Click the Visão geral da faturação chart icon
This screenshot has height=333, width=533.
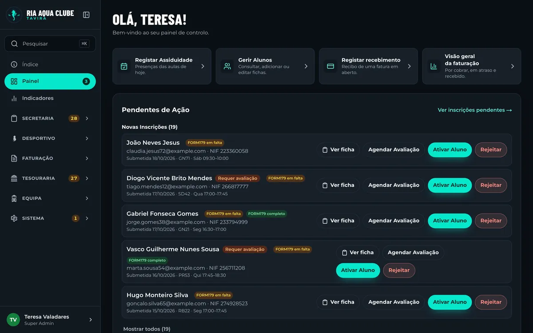click(x=434, y=66)
